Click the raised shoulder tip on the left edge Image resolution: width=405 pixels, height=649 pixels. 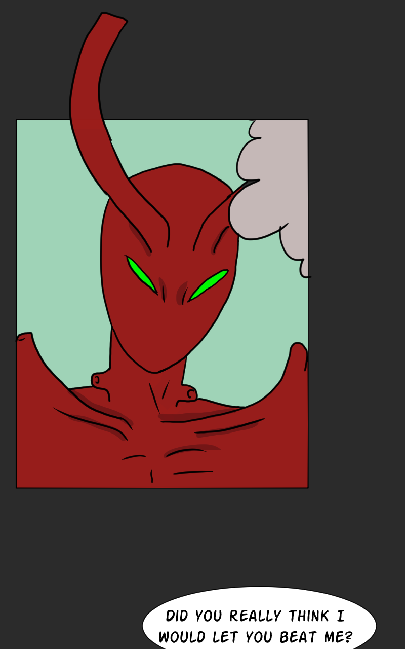(x=24, y=337)
